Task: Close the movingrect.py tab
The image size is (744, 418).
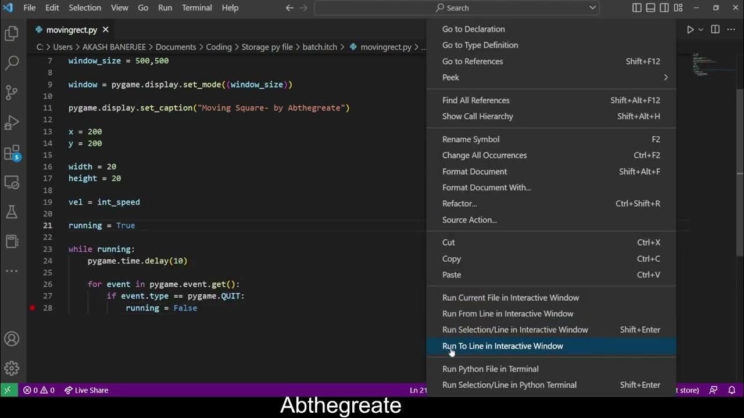Action: point(105,30)
